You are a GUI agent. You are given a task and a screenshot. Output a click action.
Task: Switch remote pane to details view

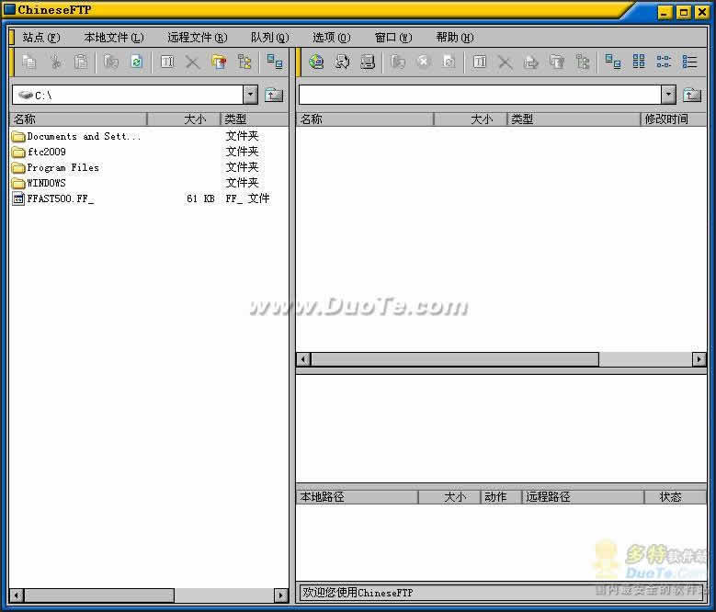(689, 62)
